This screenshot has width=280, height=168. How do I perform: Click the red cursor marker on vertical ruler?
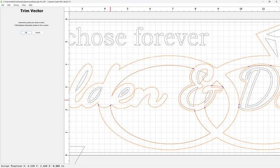pyautogui.click(x=67, y=100)
